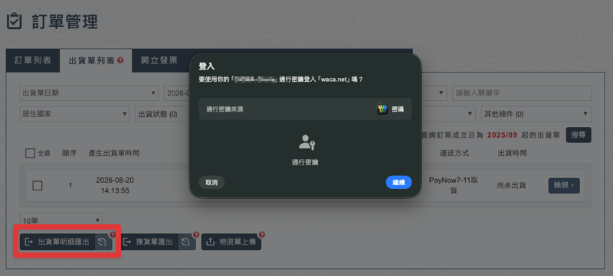Screen dimensions: 613x276
Task: Click 取消 in the passkey dialog
Action: click(211, 182)
